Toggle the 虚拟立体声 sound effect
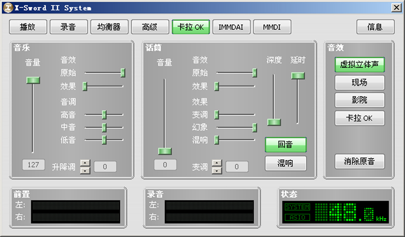Screen dimensions: 405x237 tap(359, 65)
